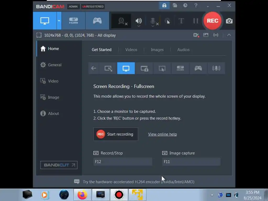Toggle the webcam overlay icon

121,21
